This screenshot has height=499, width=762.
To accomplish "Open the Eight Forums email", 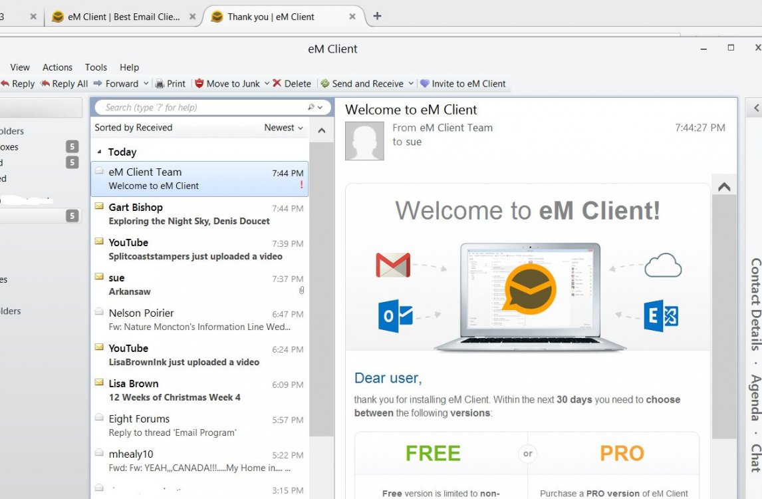I will (x=199, y=426).
